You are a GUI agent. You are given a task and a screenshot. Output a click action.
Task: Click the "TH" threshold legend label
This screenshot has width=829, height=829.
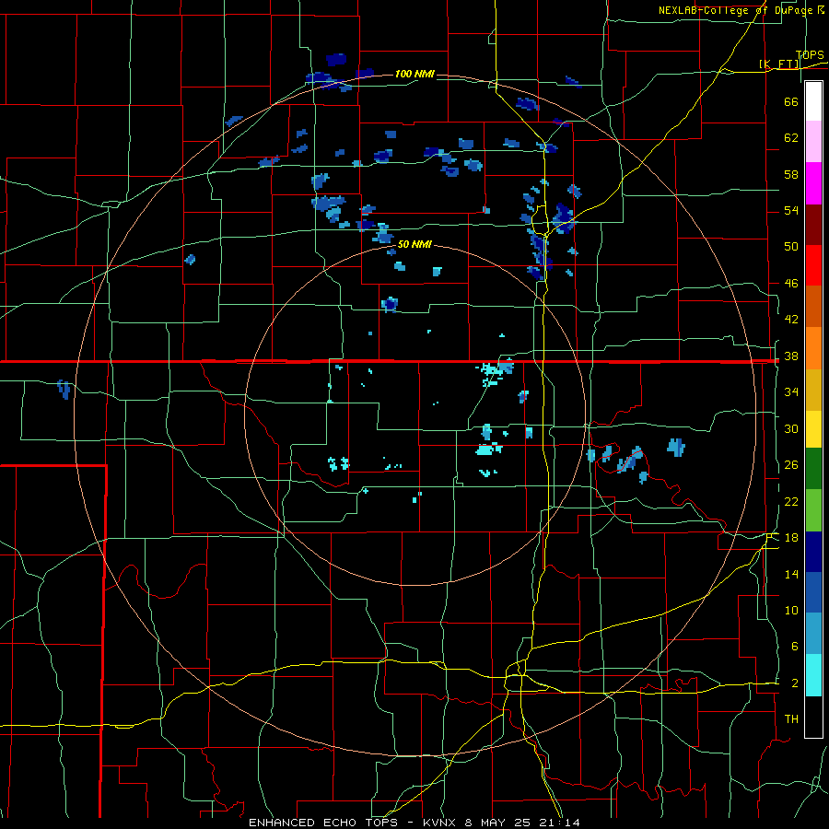coord(791,719)
